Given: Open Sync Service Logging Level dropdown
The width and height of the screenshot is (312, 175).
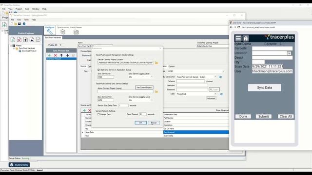Looking at the screenshot, I should (152, 100).
